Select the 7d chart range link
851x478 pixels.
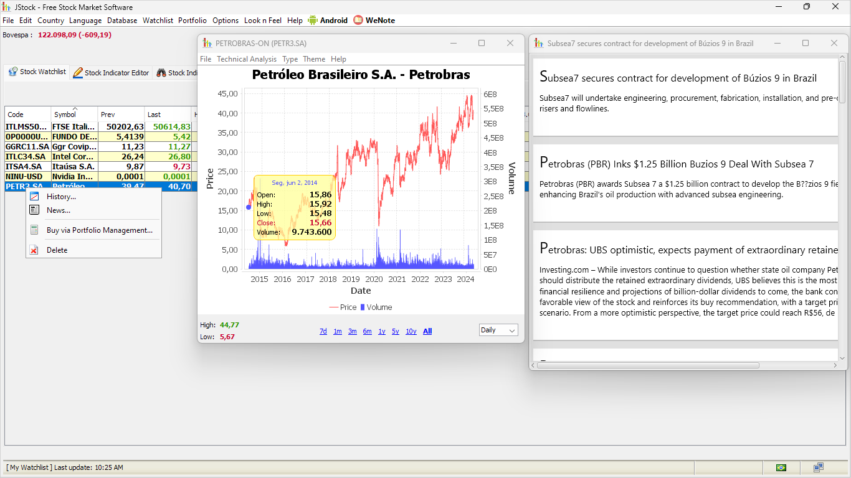coord(323,332)
